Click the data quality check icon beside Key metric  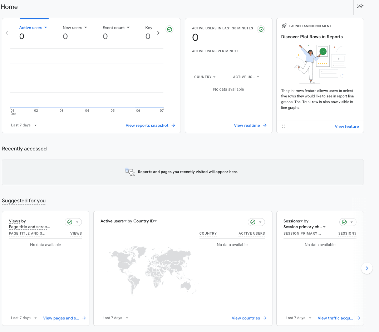pos(169,29)
